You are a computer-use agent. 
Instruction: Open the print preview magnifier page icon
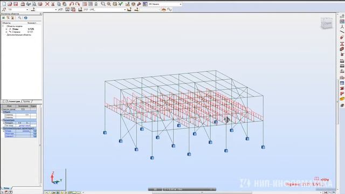click(x=34, y=4)
